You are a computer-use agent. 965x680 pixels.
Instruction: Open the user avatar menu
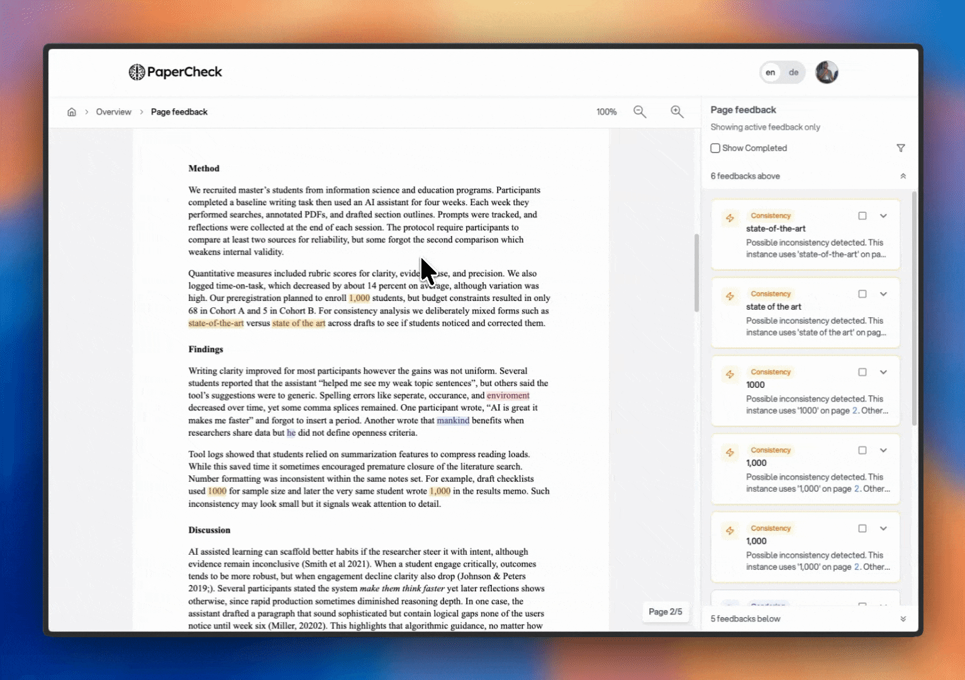(x=827, y=72)
